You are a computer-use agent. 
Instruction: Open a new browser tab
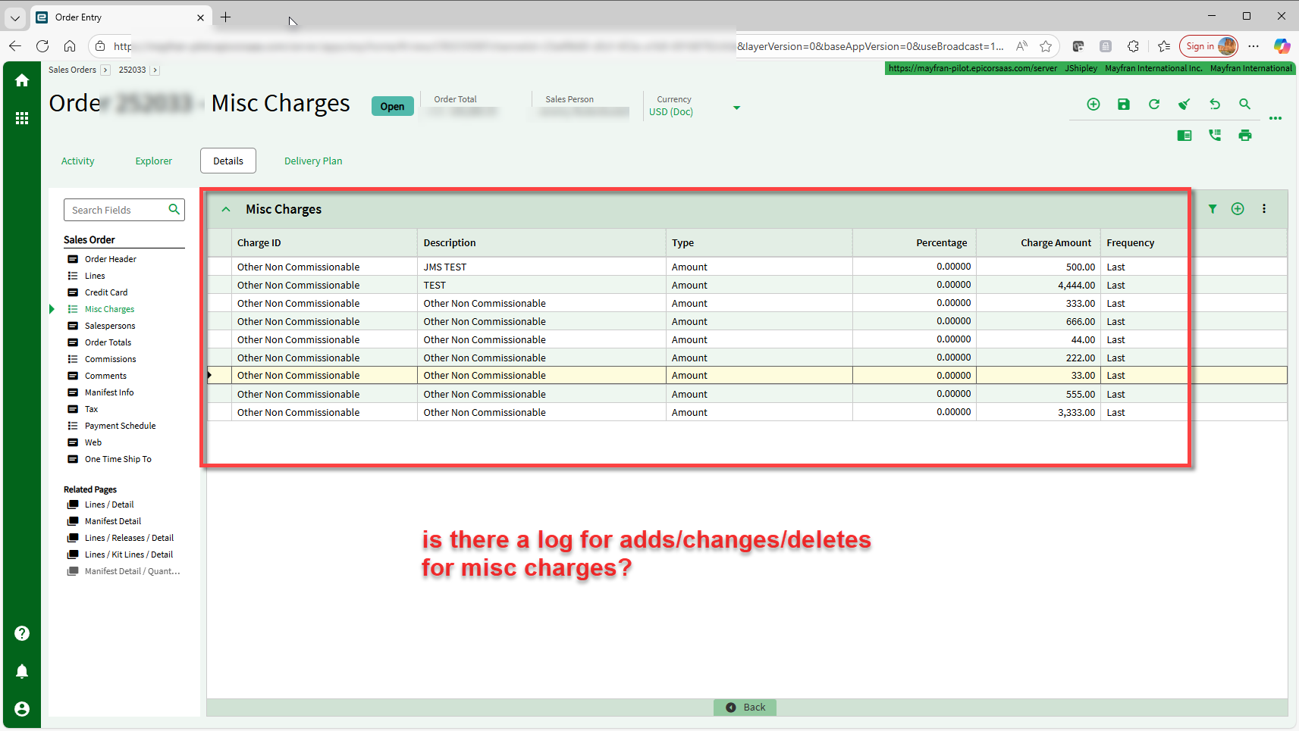(226, 17)
